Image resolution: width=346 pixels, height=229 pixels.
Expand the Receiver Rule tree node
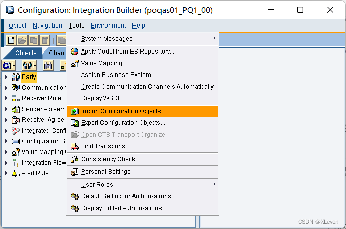pyautogui.click(x=6, y=98)
